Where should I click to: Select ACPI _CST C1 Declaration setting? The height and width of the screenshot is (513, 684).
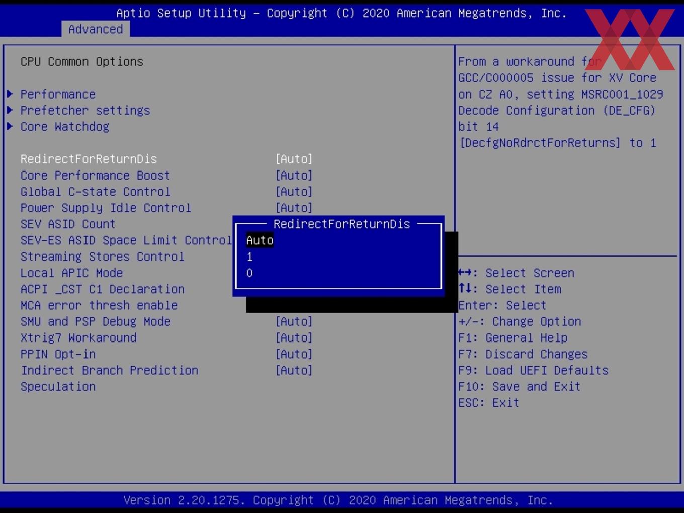[102, 289]
